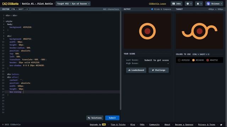Copy the #191210 dark color swatch
Screen dimensions: 227x127
pos(184,60)
